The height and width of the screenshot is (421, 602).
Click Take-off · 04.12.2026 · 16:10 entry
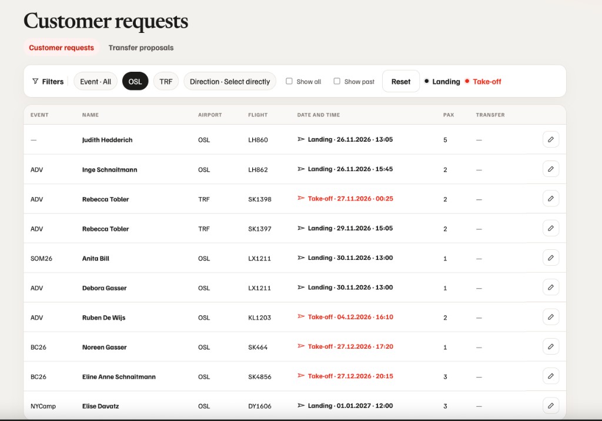pos(345,317)
